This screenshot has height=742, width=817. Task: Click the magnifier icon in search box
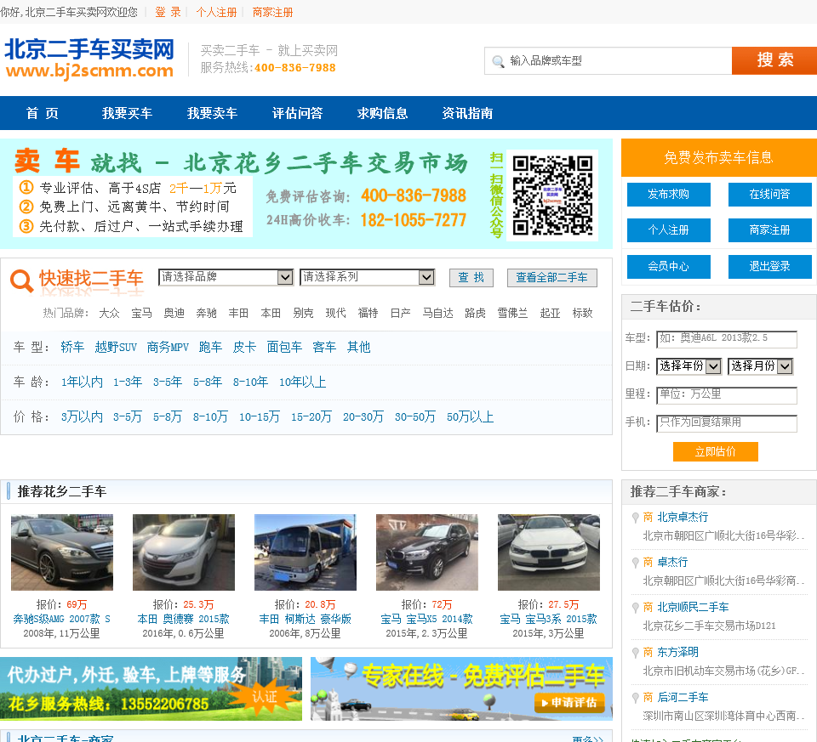point(498,61)
